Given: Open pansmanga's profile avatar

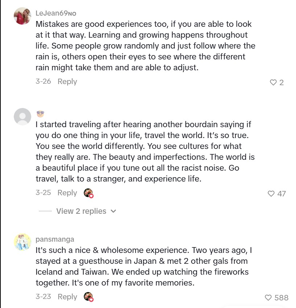Looking at the screenshot, I should click(x=22, y=242).
